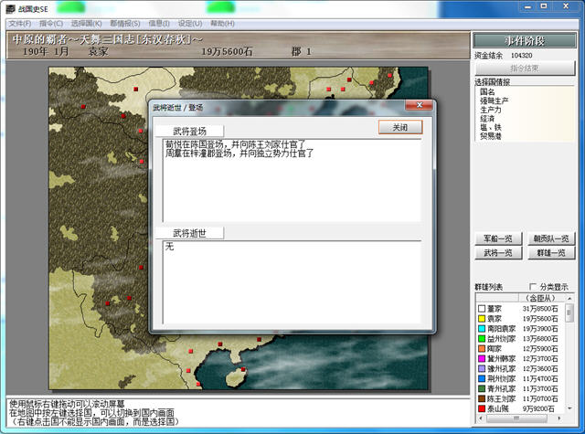Screen dimensions: 585x434
Task: Click the 群雄列表 horizontal scroll right arrow
Action: 559,418
